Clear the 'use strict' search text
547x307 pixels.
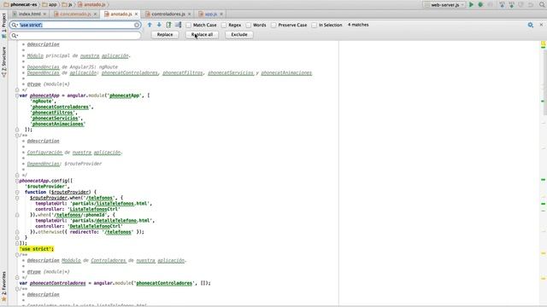(137, 25)
